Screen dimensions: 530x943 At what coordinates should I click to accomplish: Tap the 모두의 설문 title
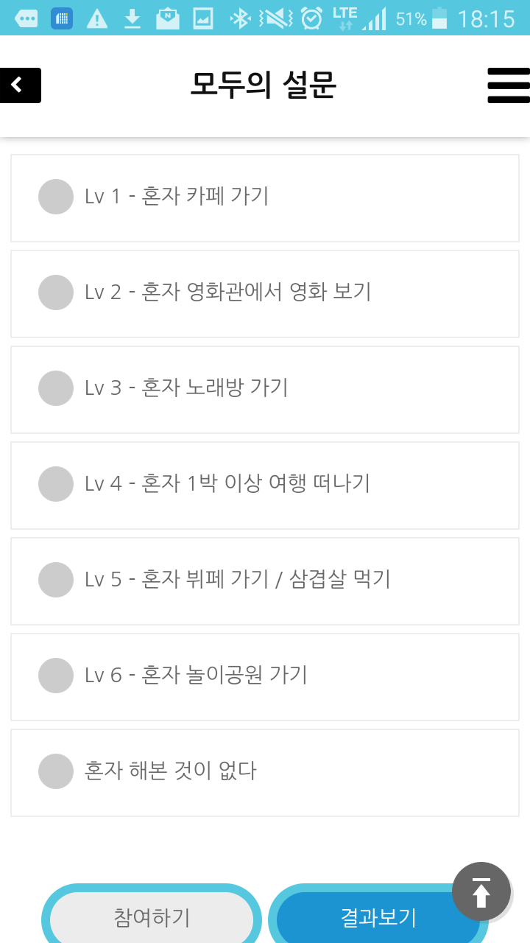point(264,85)
